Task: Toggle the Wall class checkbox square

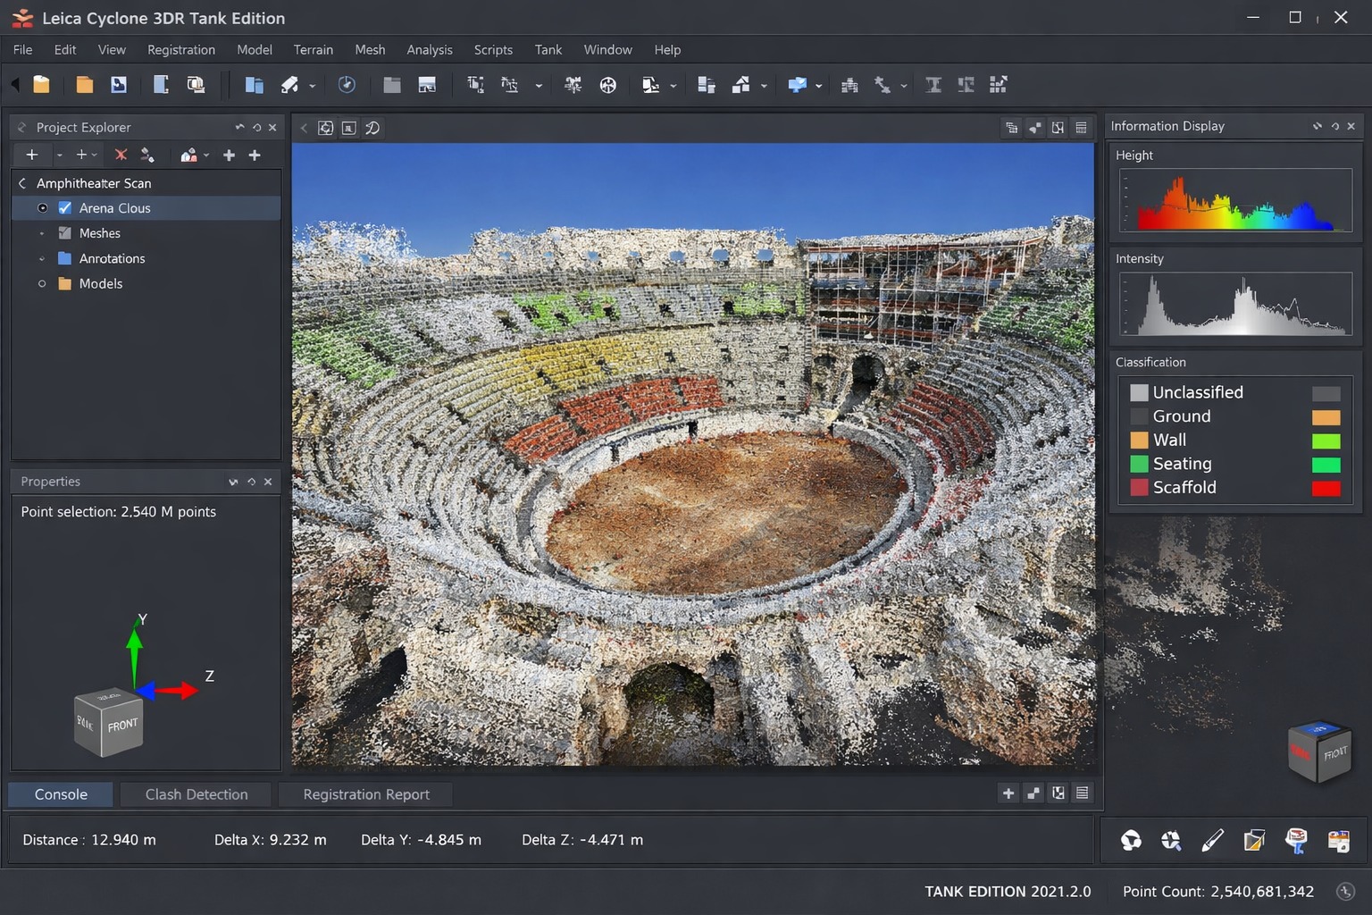Action: [x=1139, y=440]
